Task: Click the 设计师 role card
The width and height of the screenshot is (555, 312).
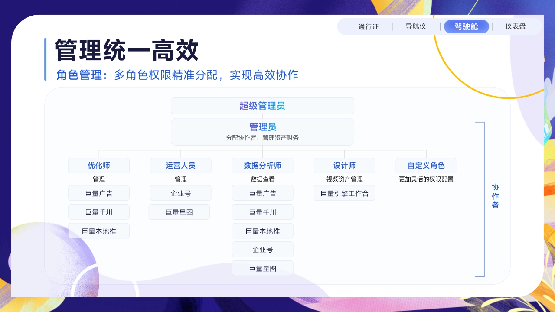Action: pos(344,165)
